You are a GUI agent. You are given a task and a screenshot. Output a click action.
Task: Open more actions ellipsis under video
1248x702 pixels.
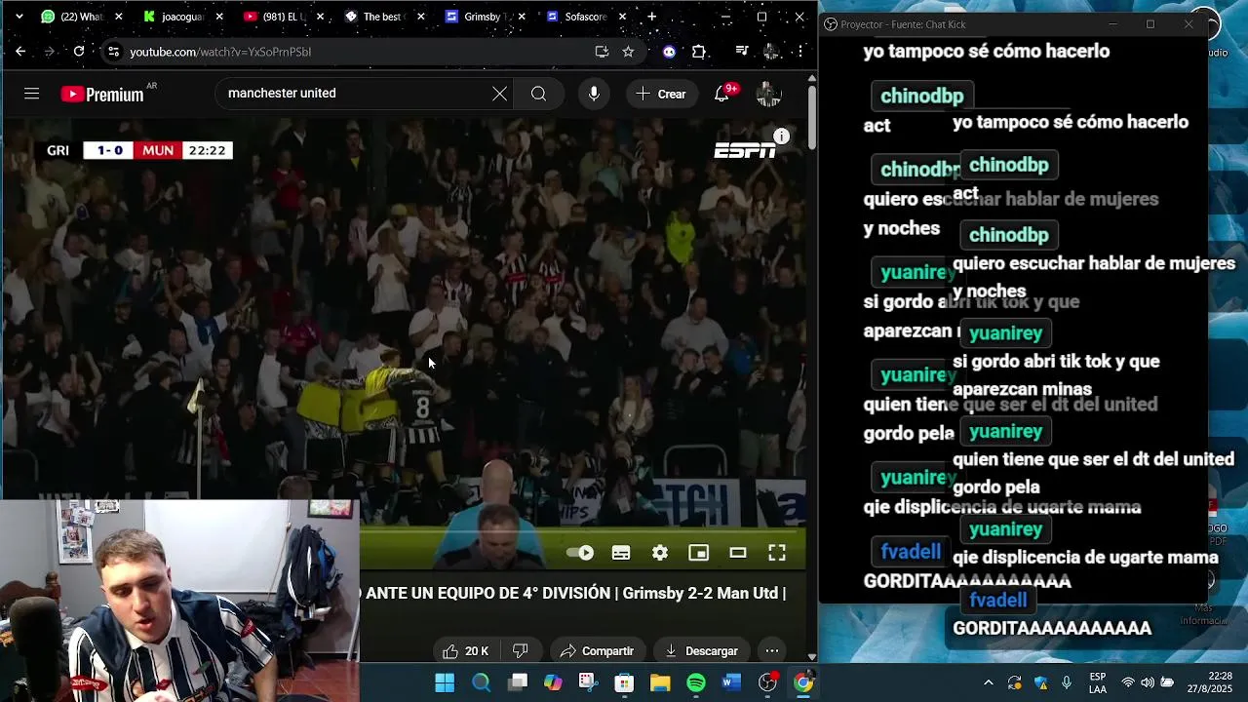pos(772,650)
